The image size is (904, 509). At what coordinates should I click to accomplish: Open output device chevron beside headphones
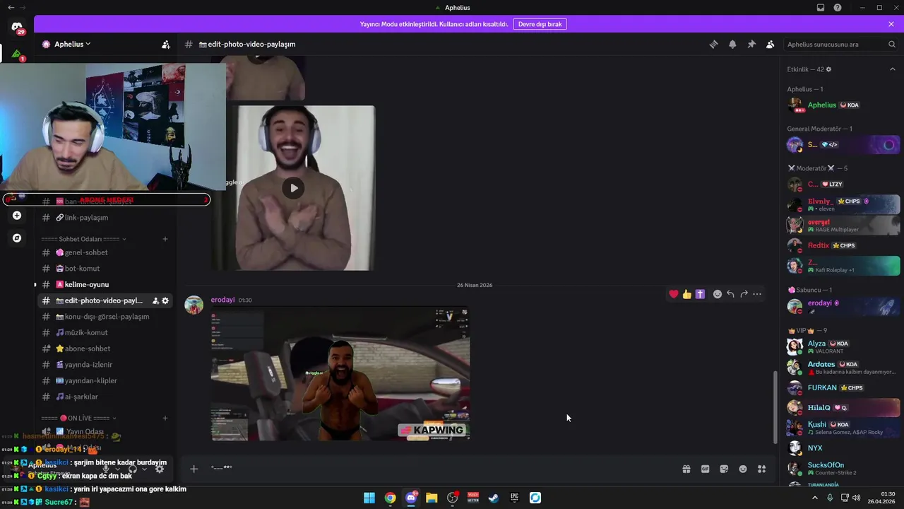[144, 469]
